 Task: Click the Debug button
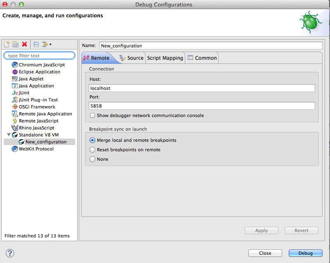[306, 253]
